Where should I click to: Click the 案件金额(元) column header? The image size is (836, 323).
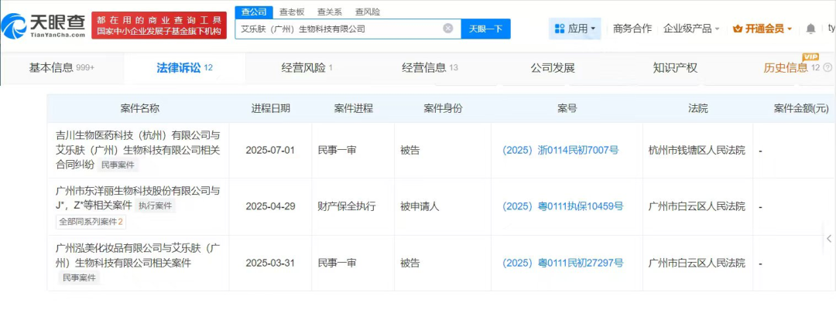pyautogui.click(x=801, y=108)
